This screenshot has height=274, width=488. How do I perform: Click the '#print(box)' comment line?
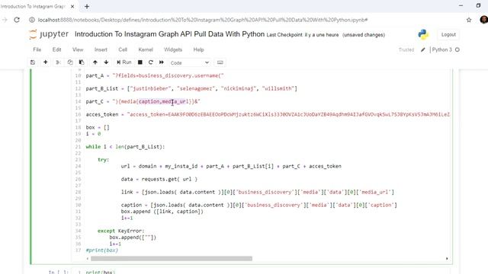(101, 250)
